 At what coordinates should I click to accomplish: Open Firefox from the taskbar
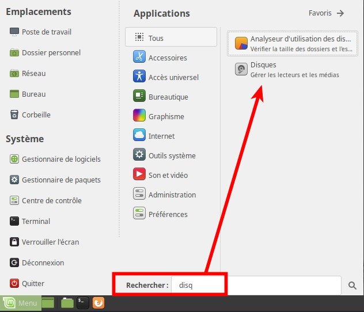98,302
